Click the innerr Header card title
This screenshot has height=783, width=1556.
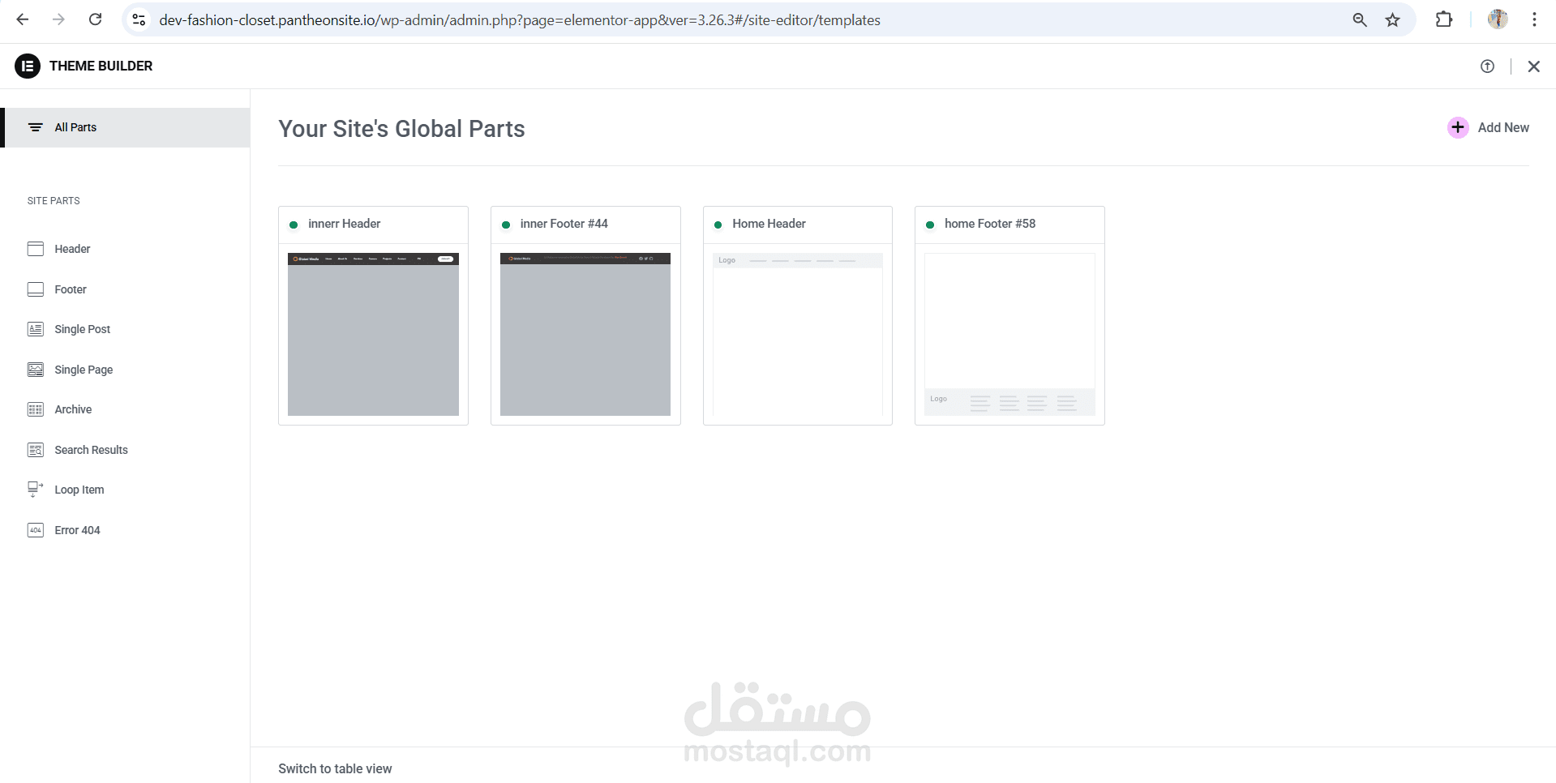click(x=344, y=224)
